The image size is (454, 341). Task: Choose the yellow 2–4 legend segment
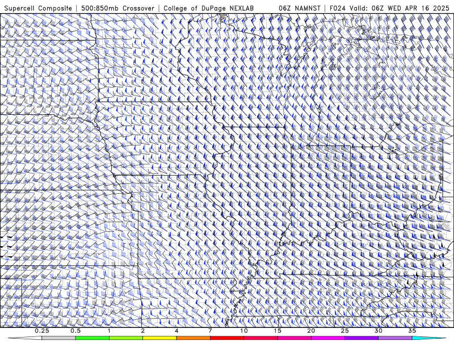pos(159,338)
